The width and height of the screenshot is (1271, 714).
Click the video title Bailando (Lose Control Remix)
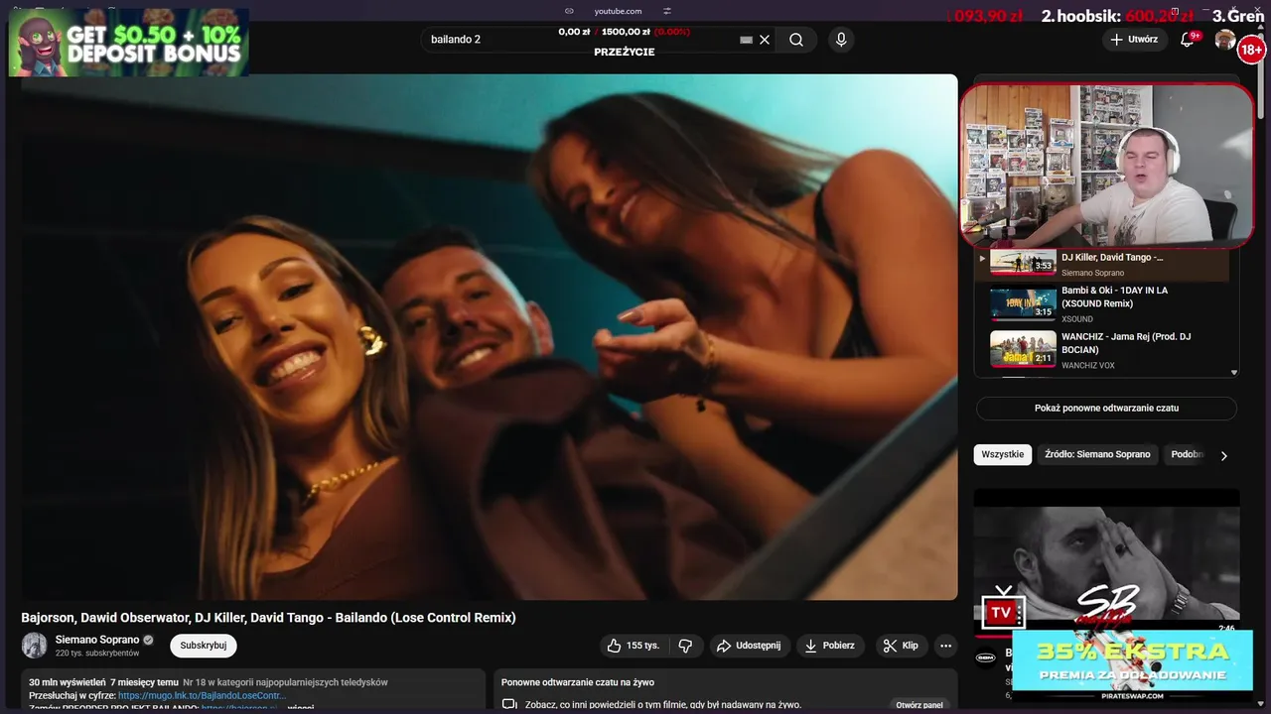pos(268,617)
